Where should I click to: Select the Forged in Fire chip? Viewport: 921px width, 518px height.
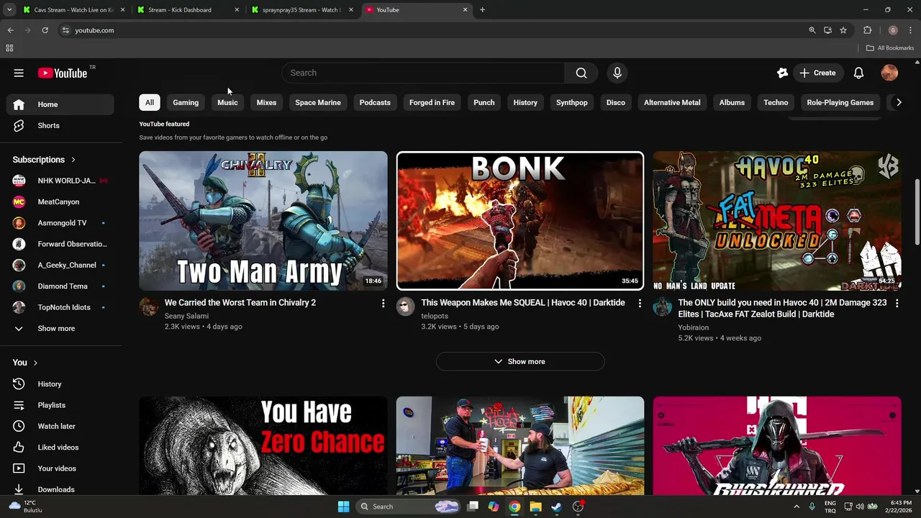click(x=432, y=102)
